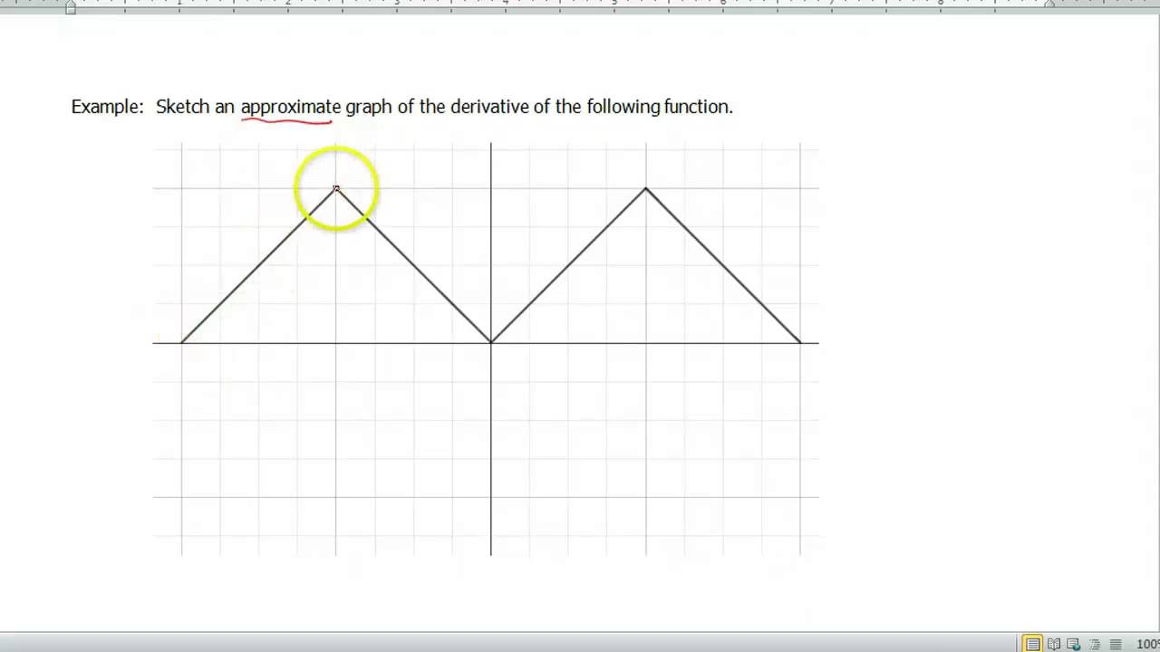Screen dimensions: 1160x652
Task: Click the word "function." ending the sentence
Action: coord(698,107)
